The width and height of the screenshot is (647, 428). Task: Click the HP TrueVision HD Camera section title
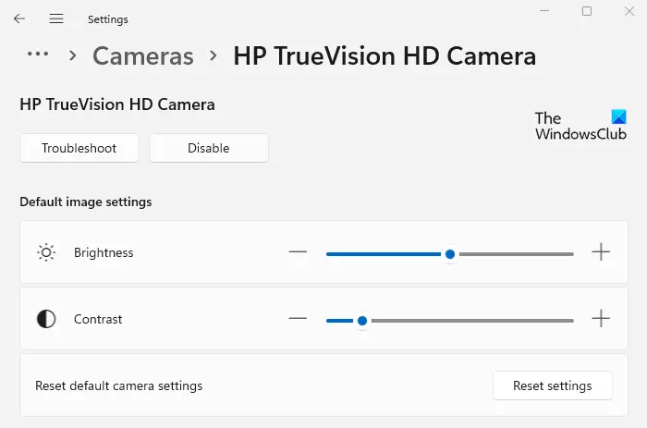click(117, 104)
